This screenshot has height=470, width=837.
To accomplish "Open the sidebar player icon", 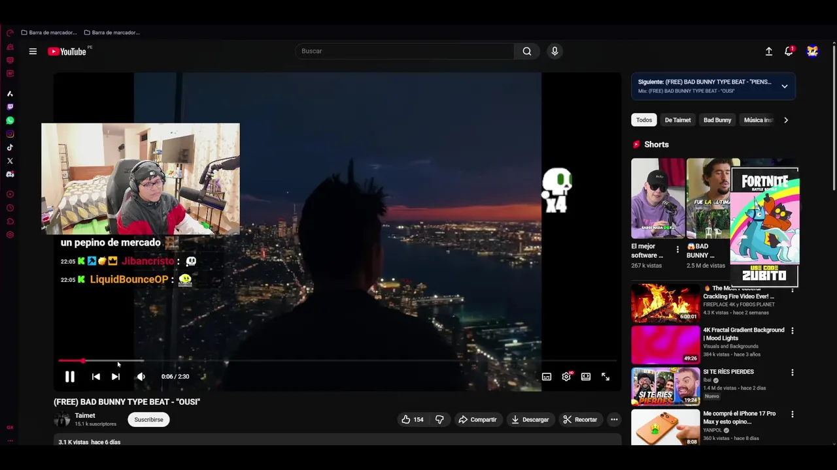I will click(x=10, y=195).
